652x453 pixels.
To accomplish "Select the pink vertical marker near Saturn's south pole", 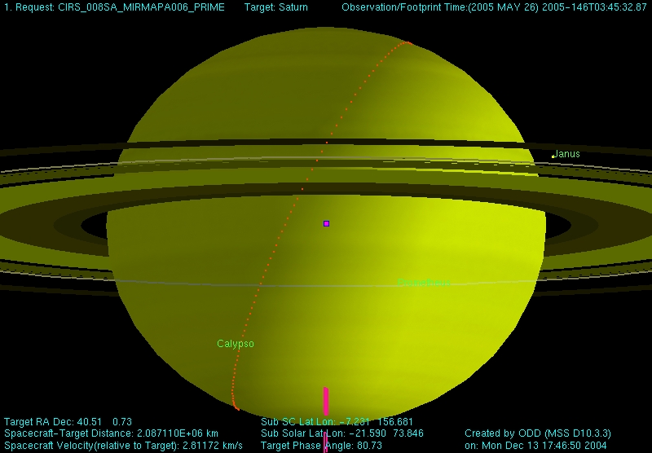I will pyautogui.click(x=326, y=402).
